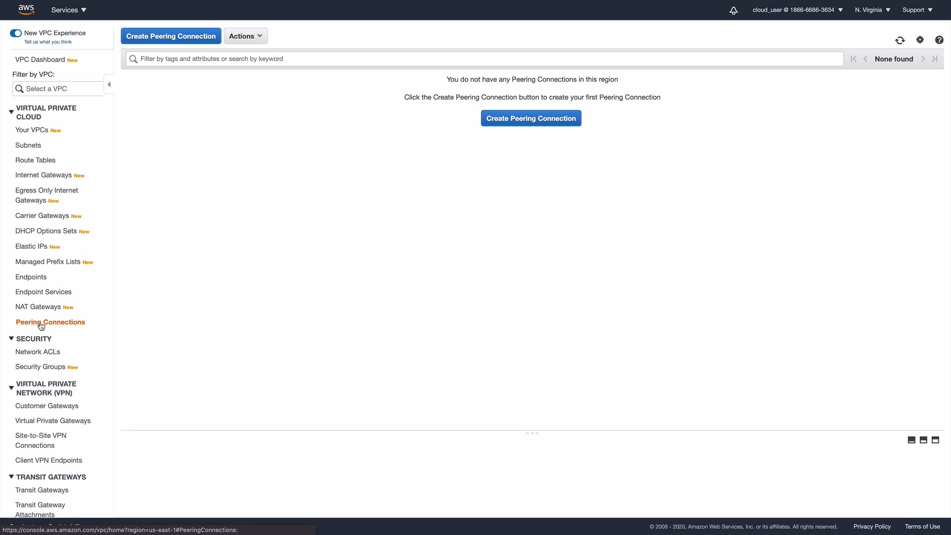This screenshot has height=535, width=951.
Task: Click the refresh icon
Action: coord(900,40)
